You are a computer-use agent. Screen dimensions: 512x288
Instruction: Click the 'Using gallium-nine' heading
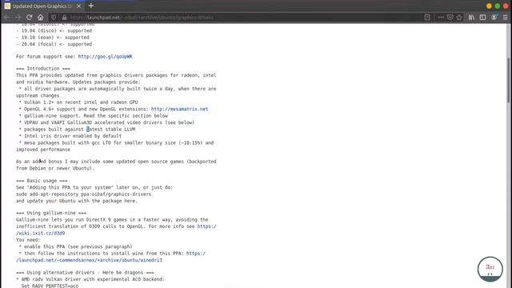51,213
